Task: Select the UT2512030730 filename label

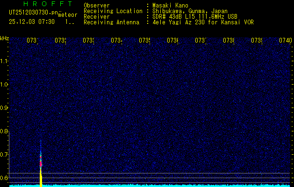Action: click(x=32, y=13)
